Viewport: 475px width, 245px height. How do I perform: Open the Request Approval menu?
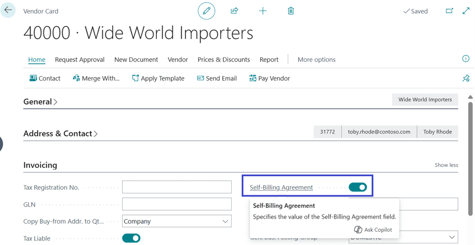coord(80,59)
